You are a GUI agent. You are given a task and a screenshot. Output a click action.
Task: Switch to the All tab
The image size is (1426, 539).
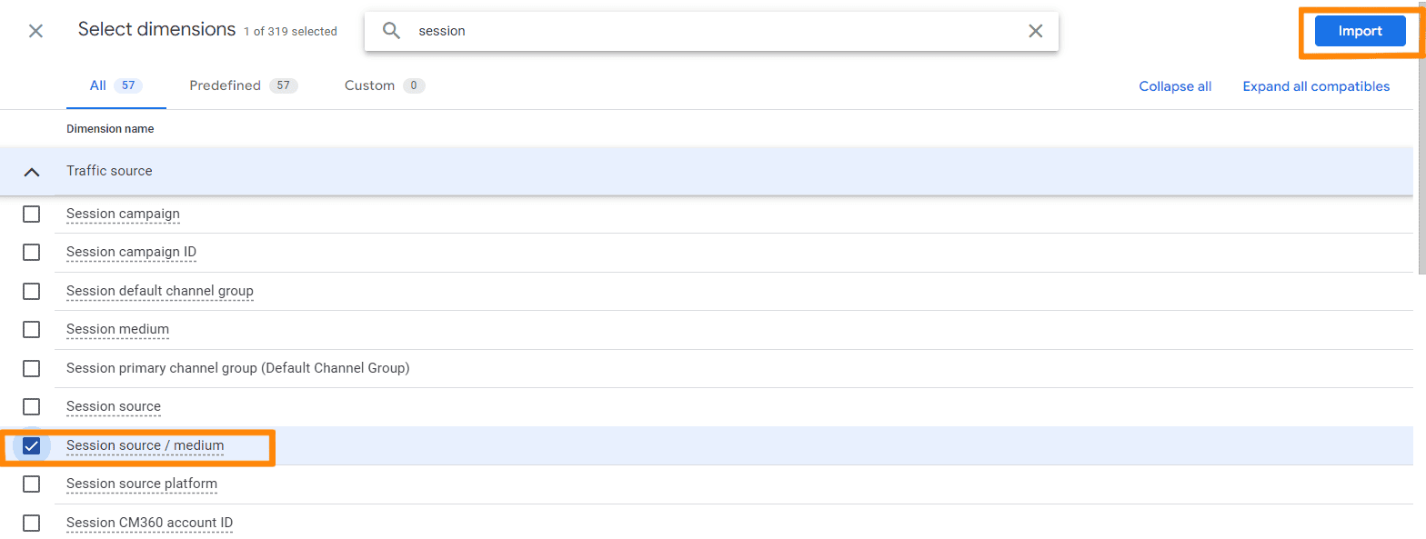(x=115, y=85)
